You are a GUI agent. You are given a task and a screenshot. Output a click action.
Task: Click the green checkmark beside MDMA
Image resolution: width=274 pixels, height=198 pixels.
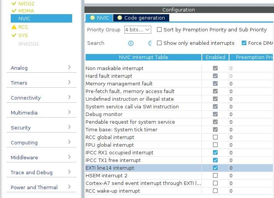[x=14, y=11]
